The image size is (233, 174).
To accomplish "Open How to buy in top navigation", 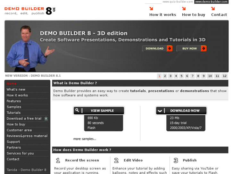I will pos(194,15).
